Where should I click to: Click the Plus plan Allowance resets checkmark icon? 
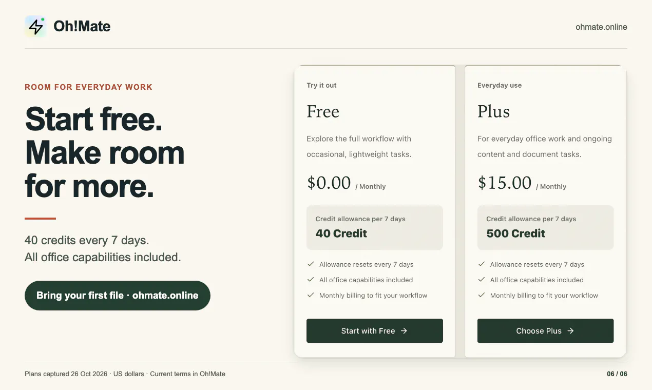(482, 264)
